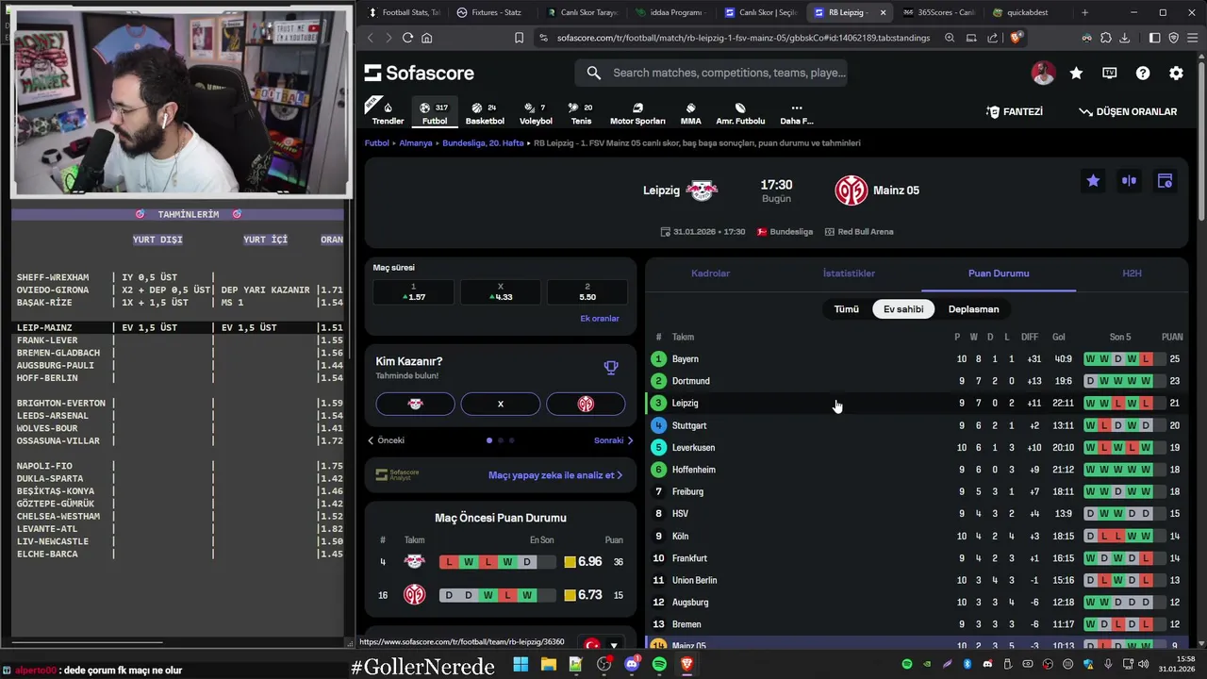
Task: Click Bundesliga, 20. Hafta breadcrumb
Action: (x=483, y=143)
